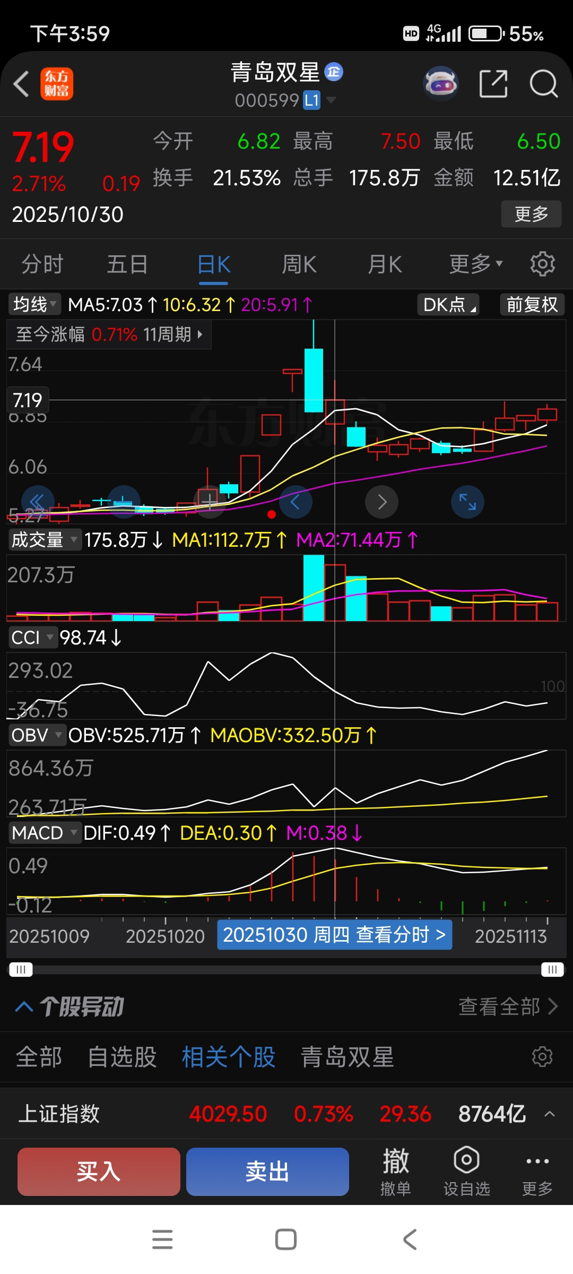Switch to 分时 chart tab
This screenshot has height=1274, width=573.
(42, 264)
